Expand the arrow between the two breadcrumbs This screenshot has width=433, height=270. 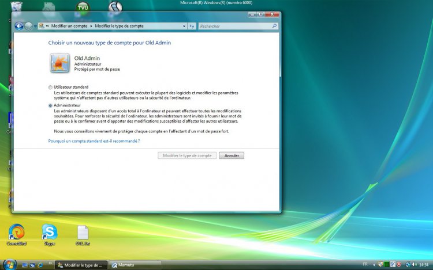click(x=91, y=26)
